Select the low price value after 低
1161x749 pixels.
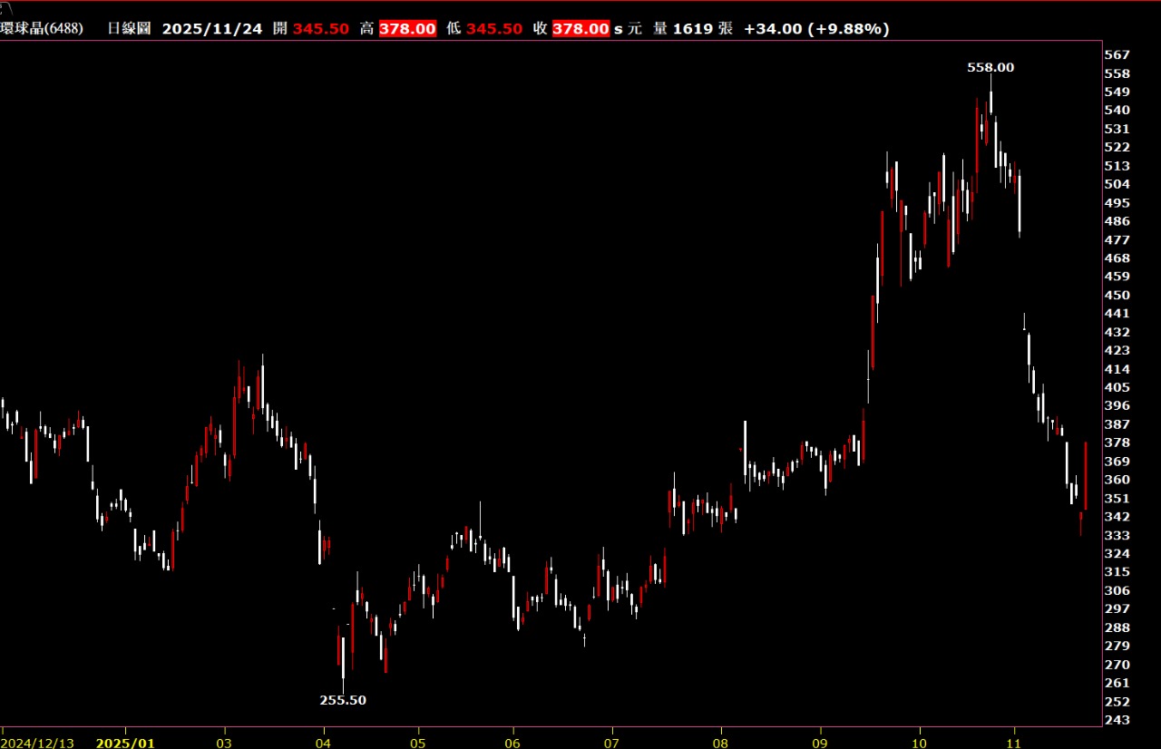[x=494, y=28]
